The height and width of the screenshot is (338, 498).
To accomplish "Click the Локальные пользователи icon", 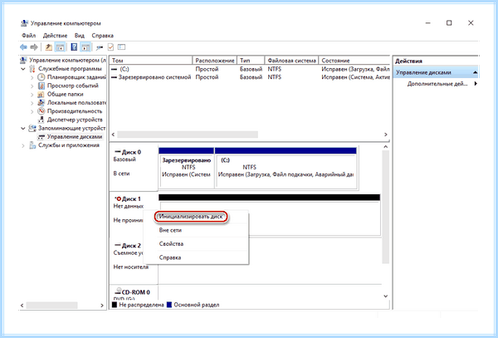I will pos(41,103).
